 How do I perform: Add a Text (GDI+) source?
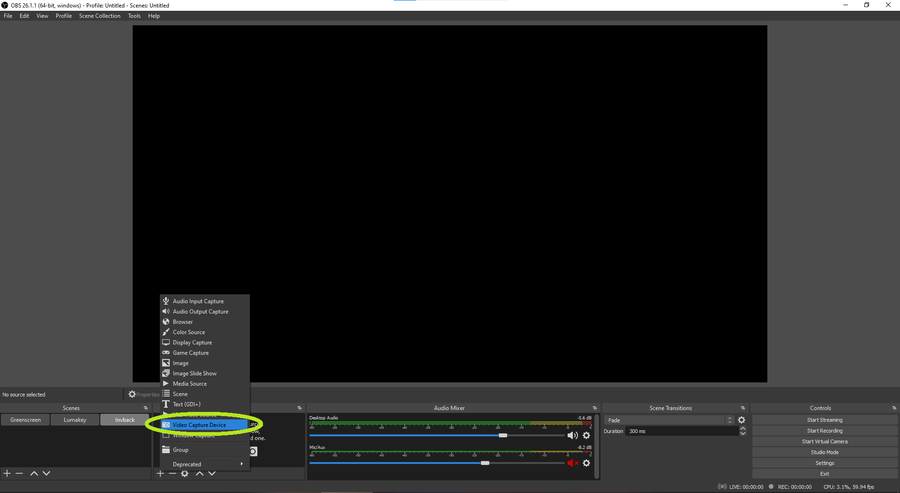tap(205, 404)
